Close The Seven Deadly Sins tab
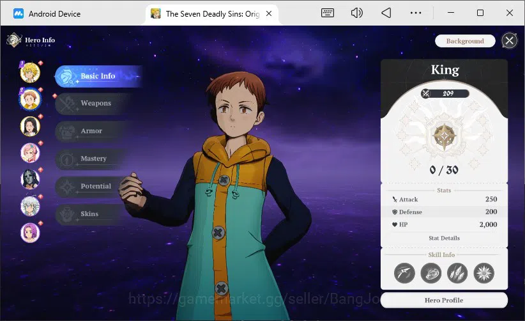525x321 pixels. click(269, 13)
